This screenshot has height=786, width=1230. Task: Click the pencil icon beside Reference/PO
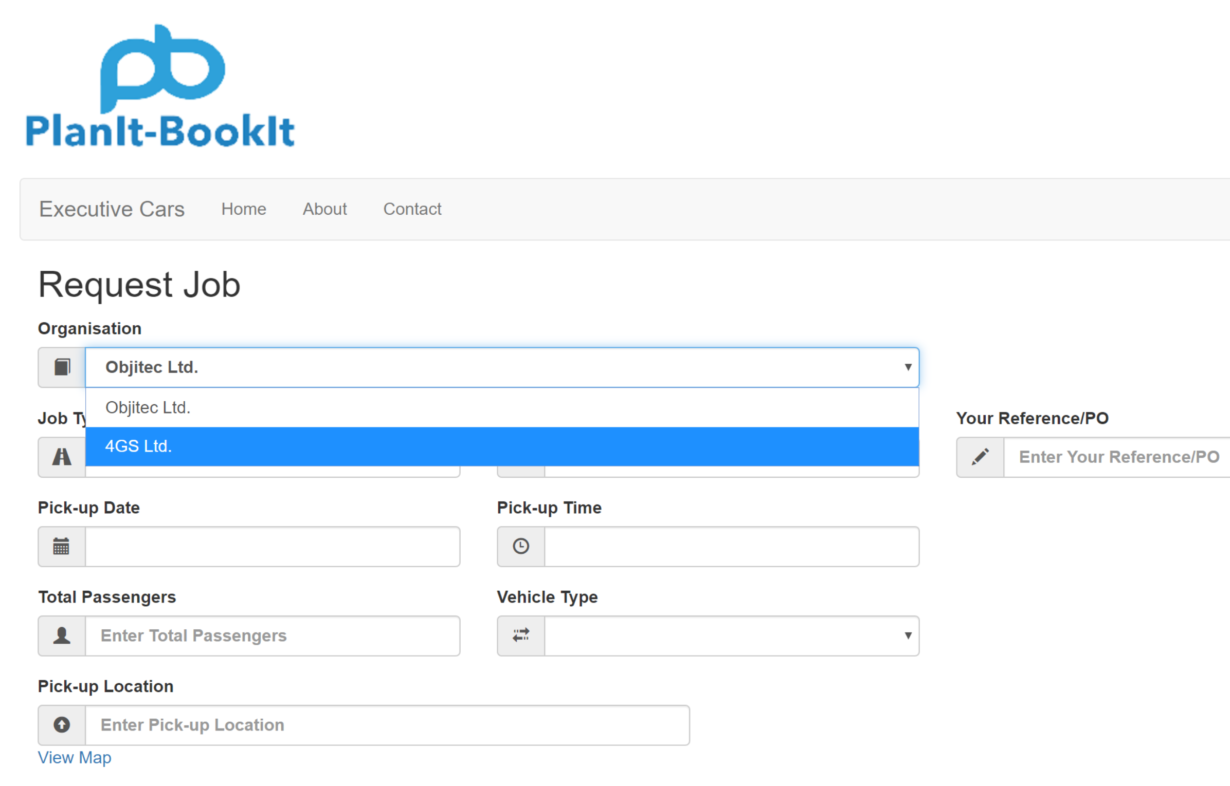coord(980,457)
